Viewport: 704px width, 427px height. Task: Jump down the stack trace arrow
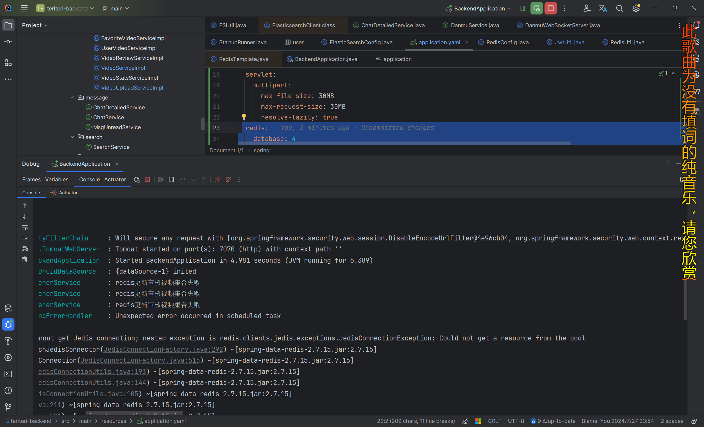[25, 217]
